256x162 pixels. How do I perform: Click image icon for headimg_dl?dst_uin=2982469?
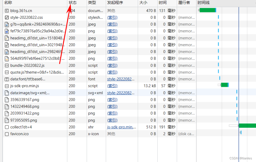tap(7, 52)
